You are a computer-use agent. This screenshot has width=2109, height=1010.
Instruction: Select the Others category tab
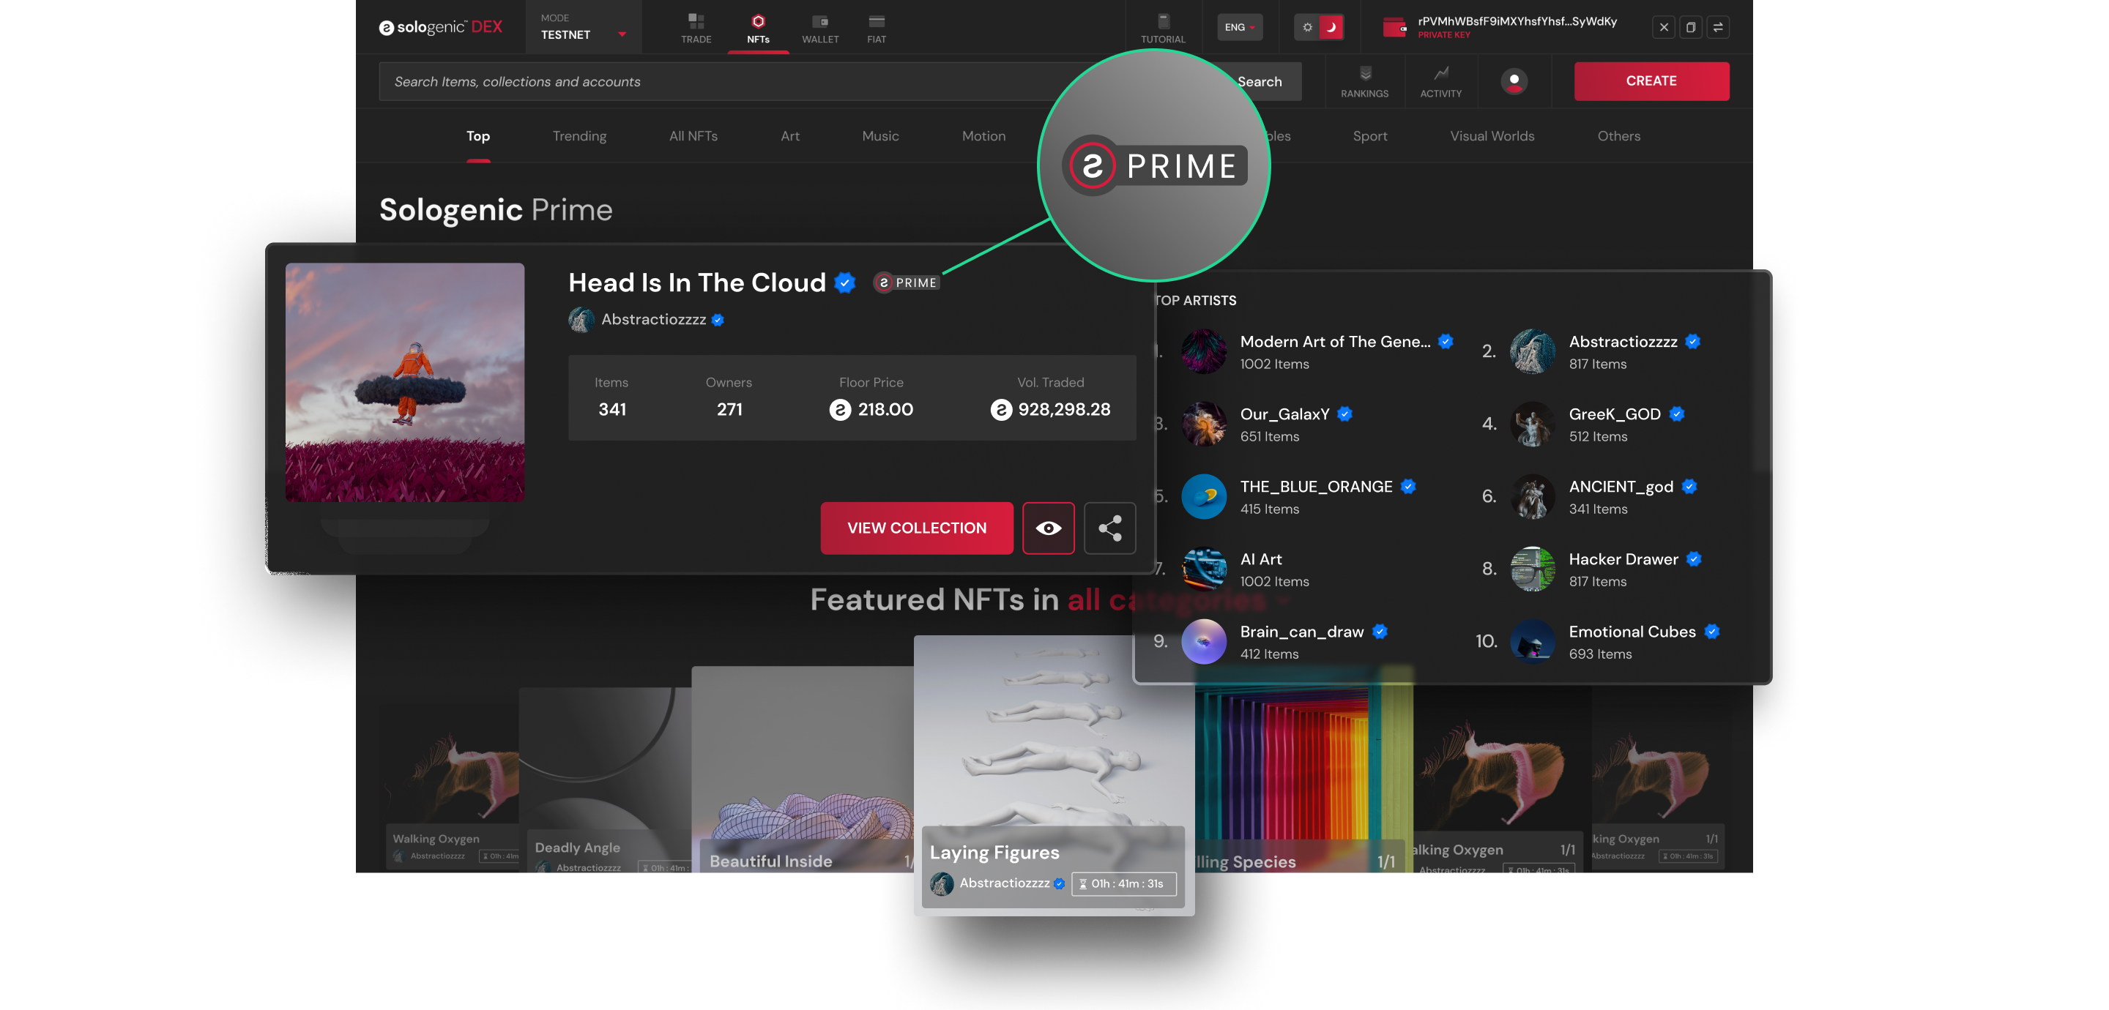[1618, 136]
